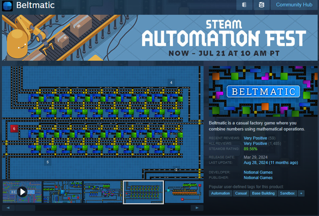Click the thumbnail strip scrollbar handle
Image resolution: width=319 pixels, height=216 pixels.
(x=25, y=208)
